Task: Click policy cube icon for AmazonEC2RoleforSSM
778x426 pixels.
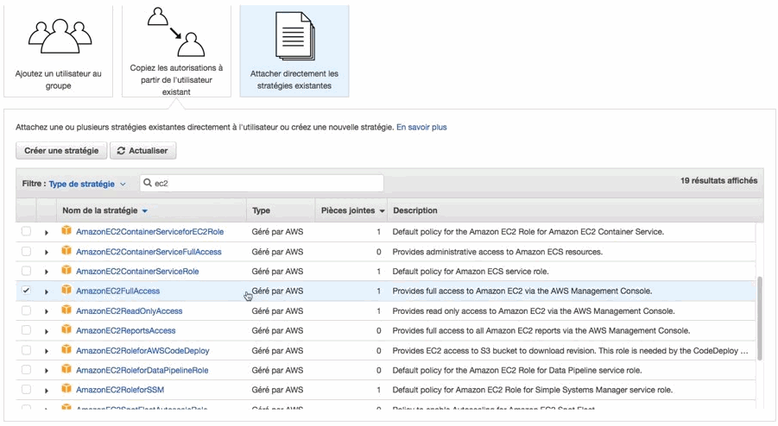Action: point(66,389)
